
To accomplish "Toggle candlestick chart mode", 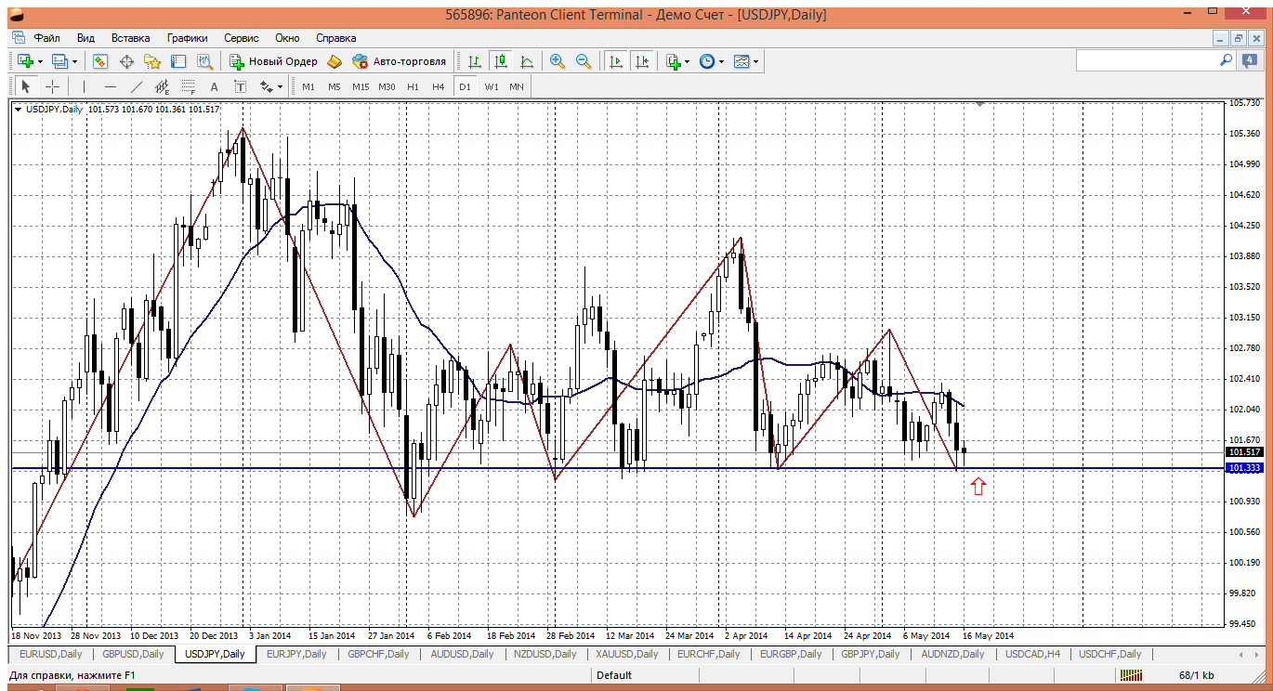I will coord(501,61).
